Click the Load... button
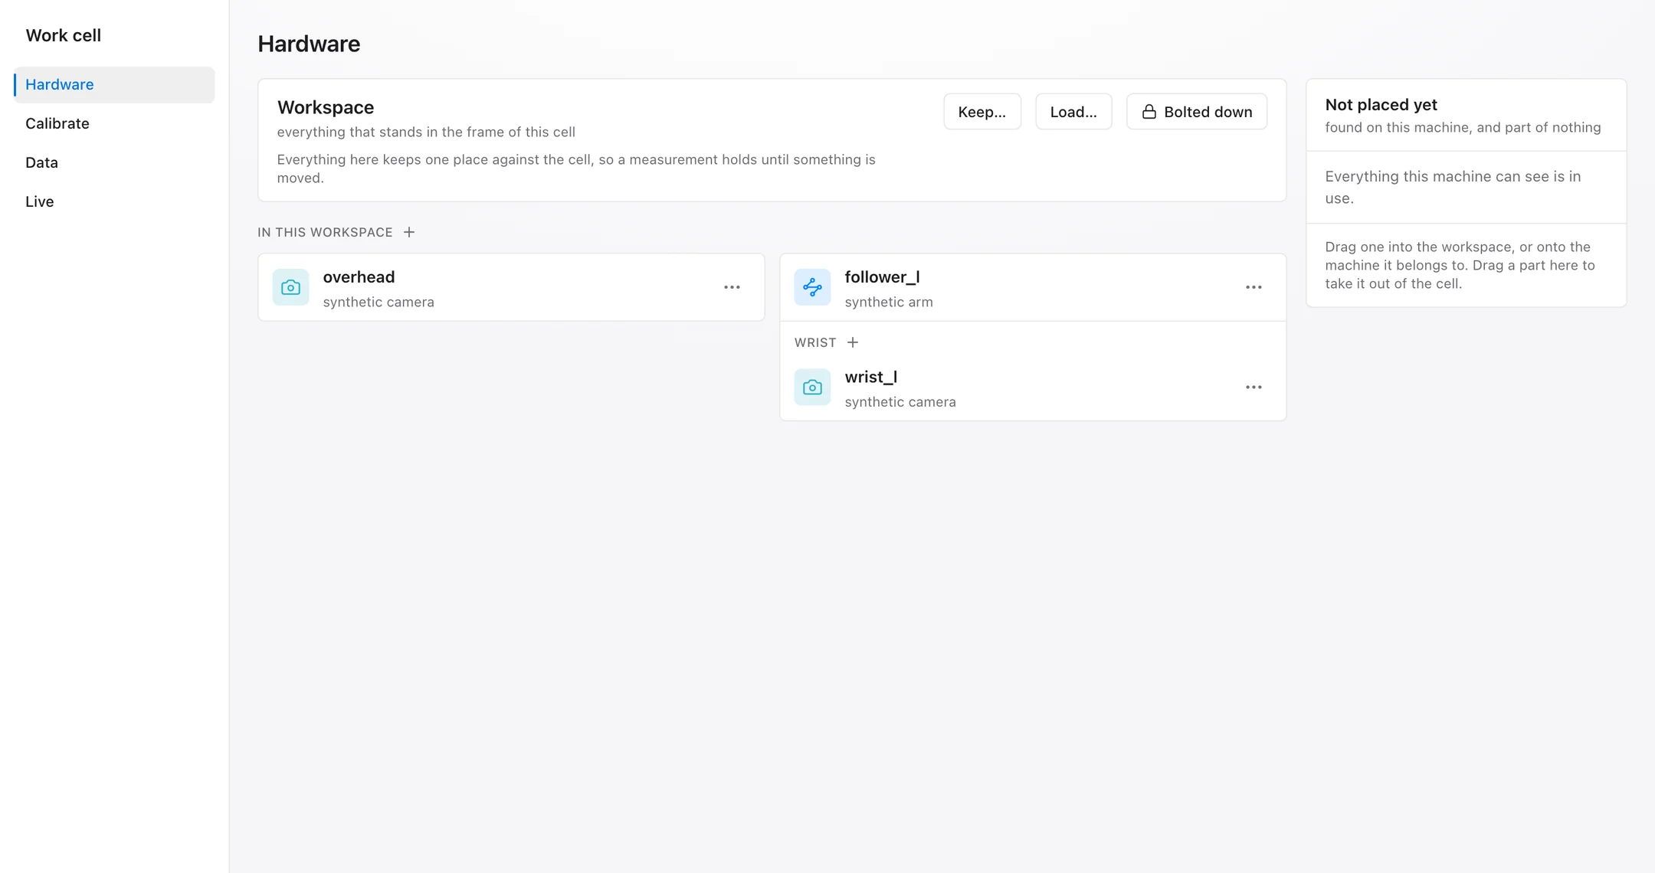Screen dimensions: 1655x873 [x=1073, y=112]
